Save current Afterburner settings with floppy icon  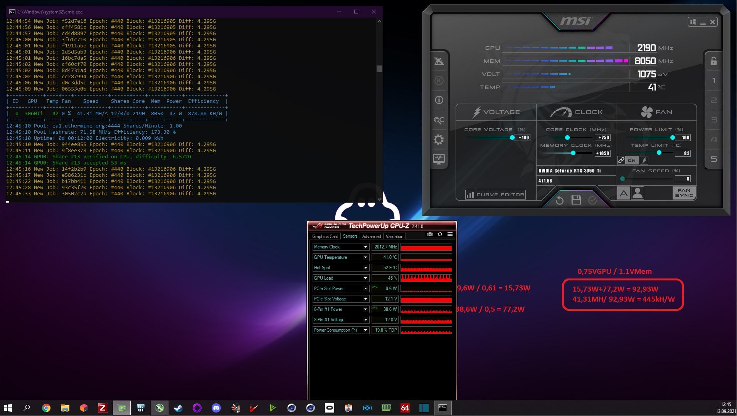point(576,200)
